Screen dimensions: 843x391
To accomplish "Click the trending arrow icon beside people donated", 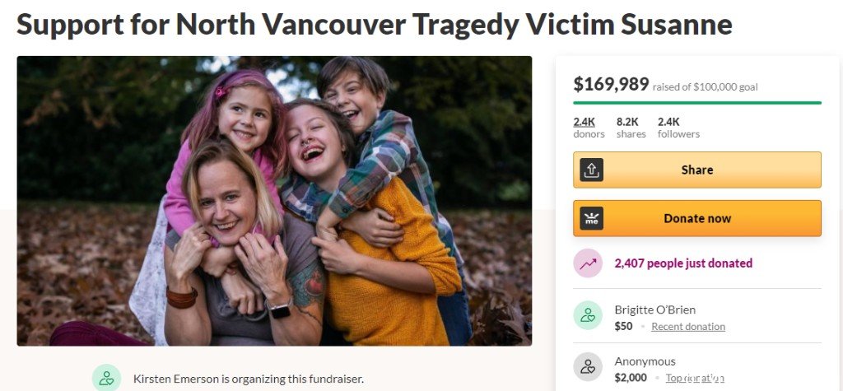I will coord(588,263).
